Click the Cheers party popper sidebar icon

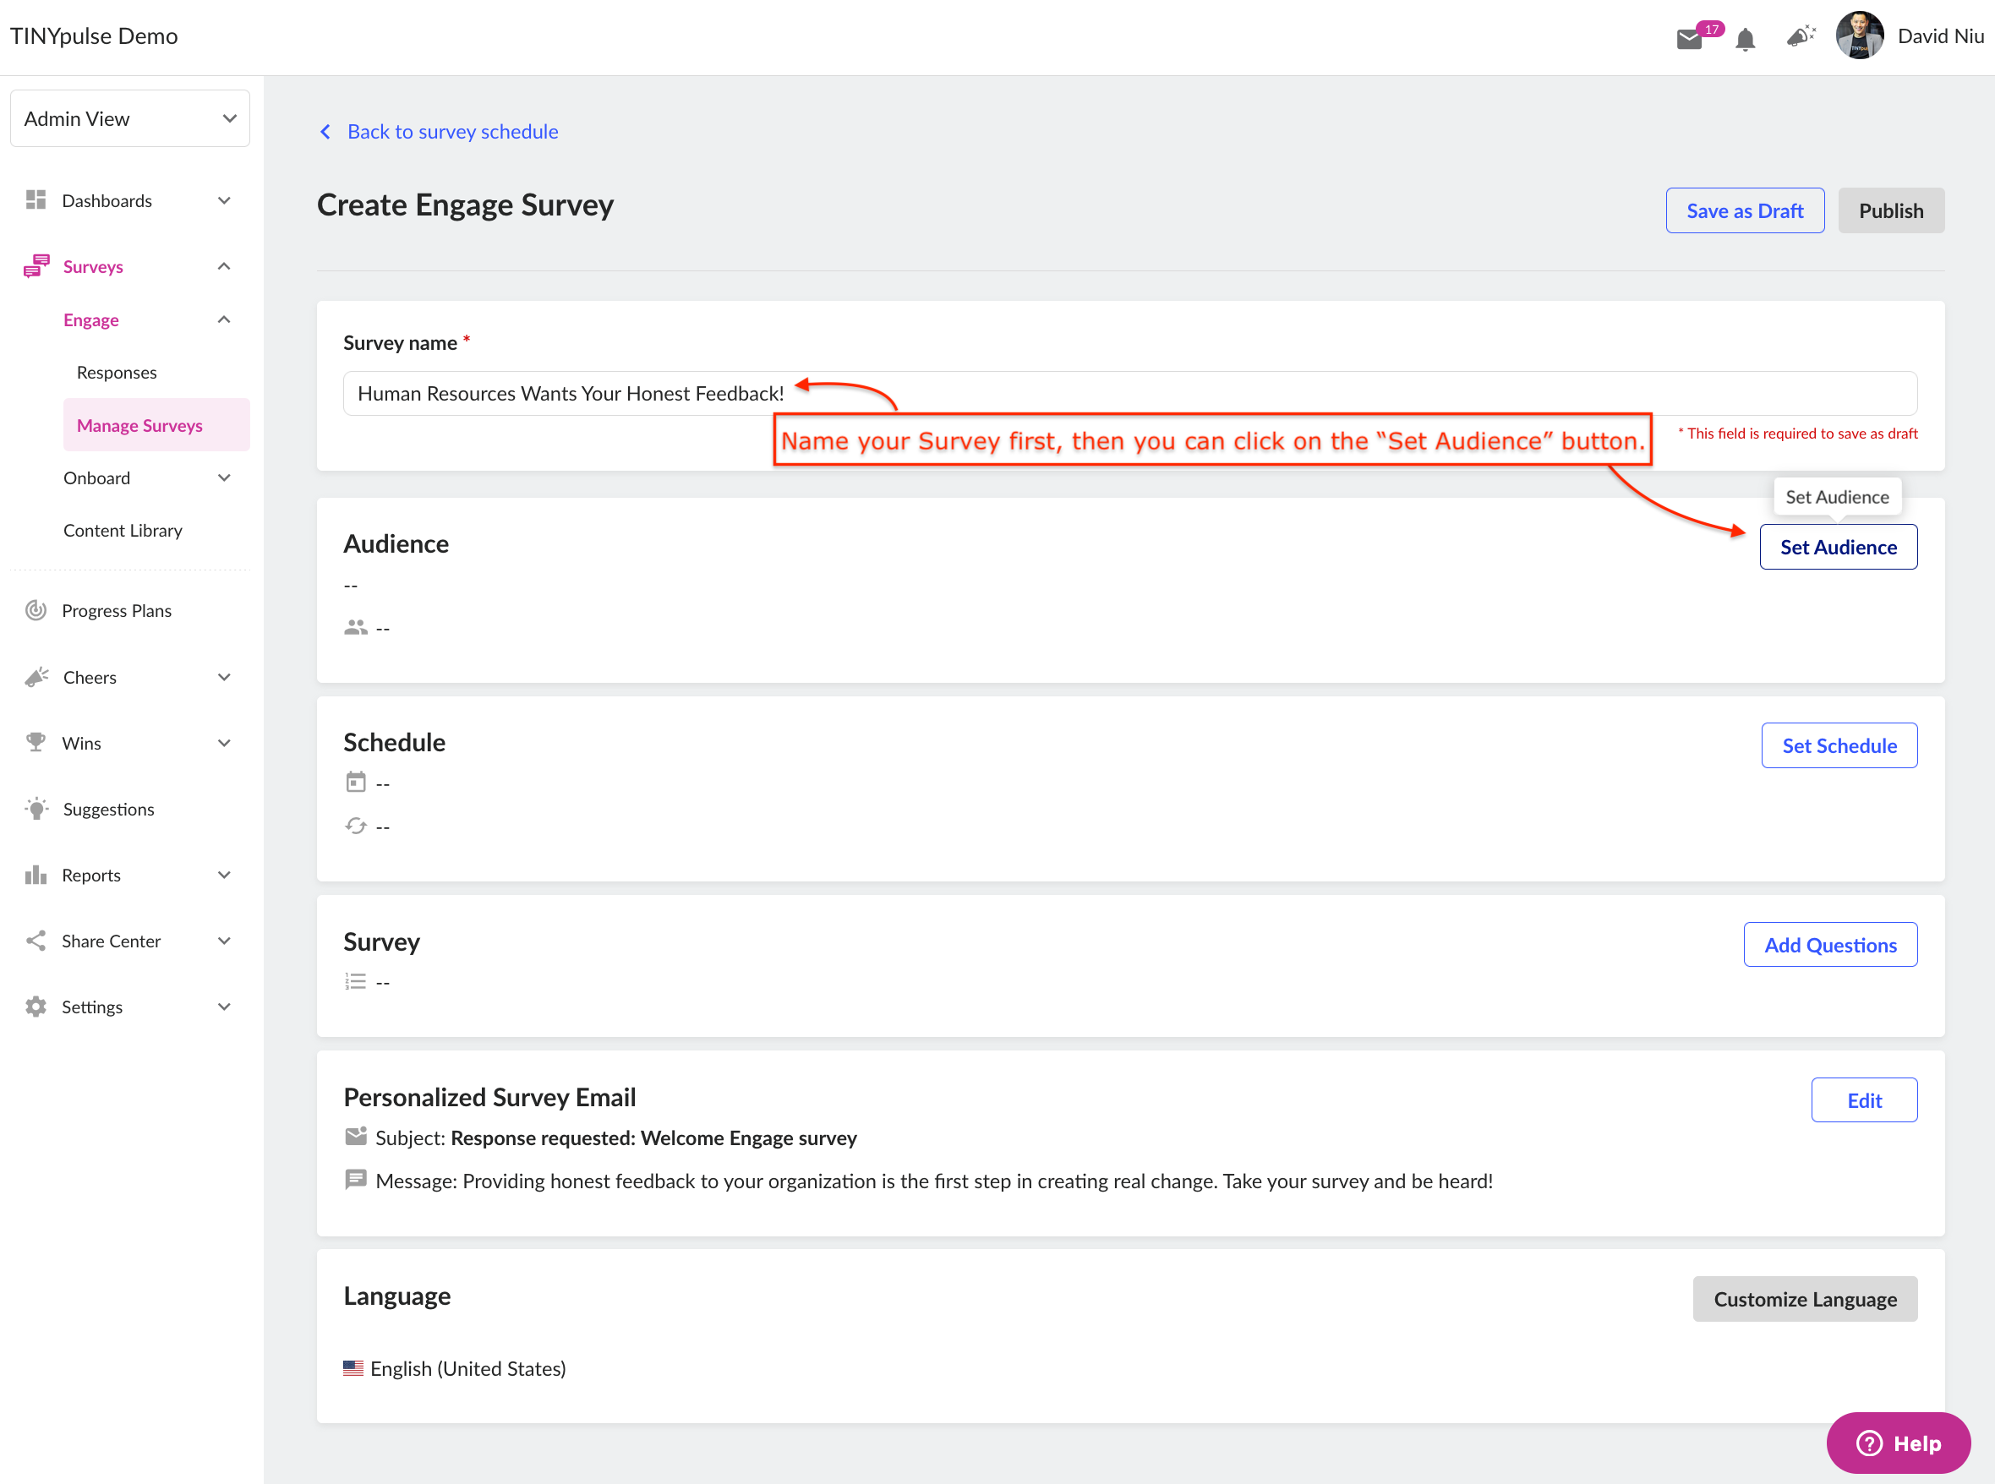37,676
